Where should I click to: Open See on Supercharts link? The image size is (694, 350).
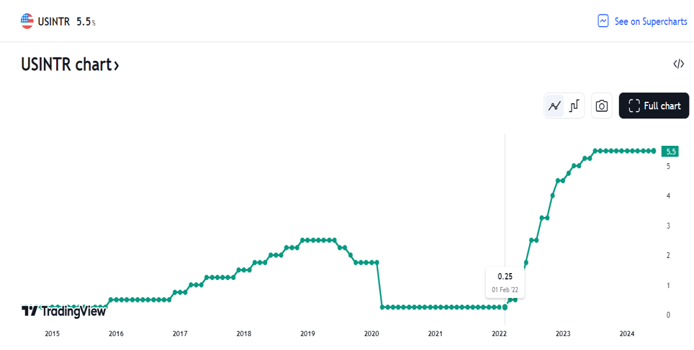[643, 21]
